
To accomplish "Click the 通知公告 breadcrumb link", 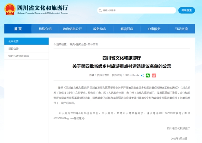I will [x=81, y=44].
